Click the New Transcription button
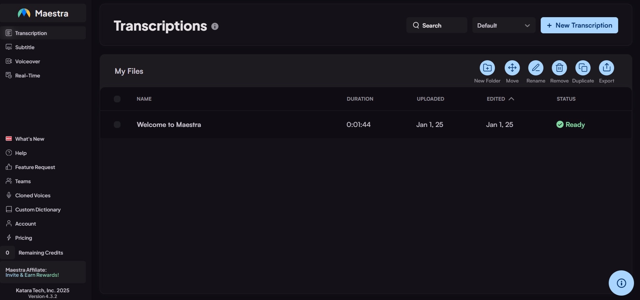The width and height of the screenshot is (640, 300). [579, 25]
